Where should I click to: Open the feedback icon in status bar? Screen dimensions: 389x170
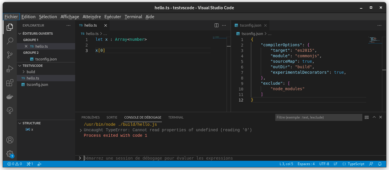[x=371, y=164]
